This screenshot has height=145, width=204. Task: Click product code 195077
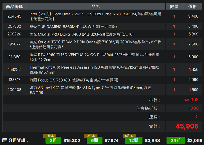(14, 44)
